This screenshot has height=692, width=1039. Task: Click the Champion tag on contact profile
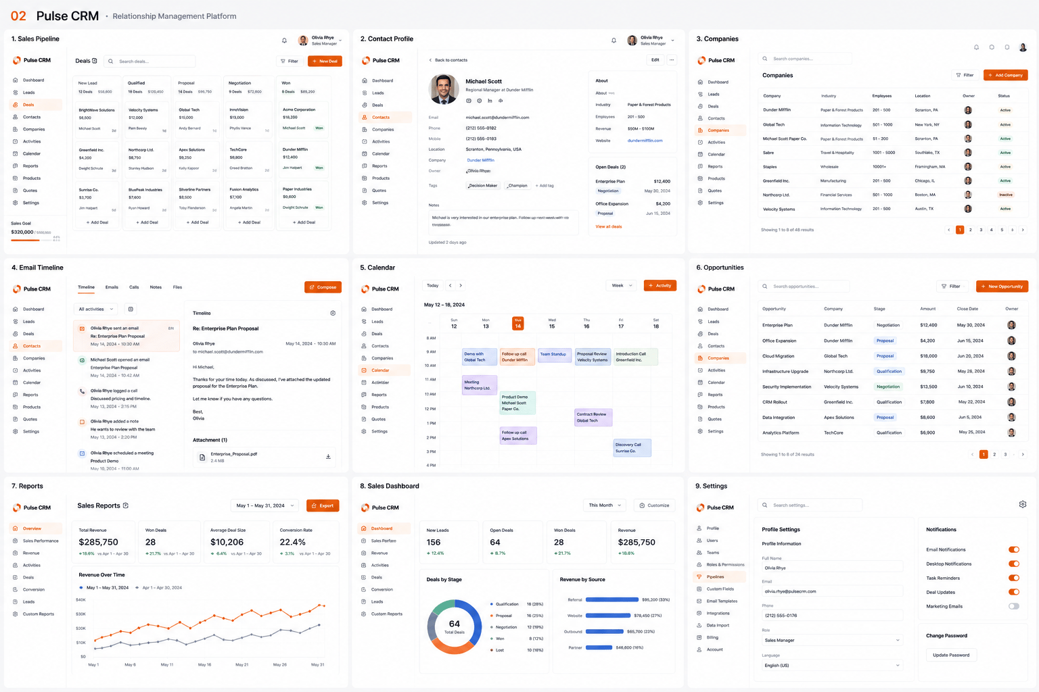[517, 185]
